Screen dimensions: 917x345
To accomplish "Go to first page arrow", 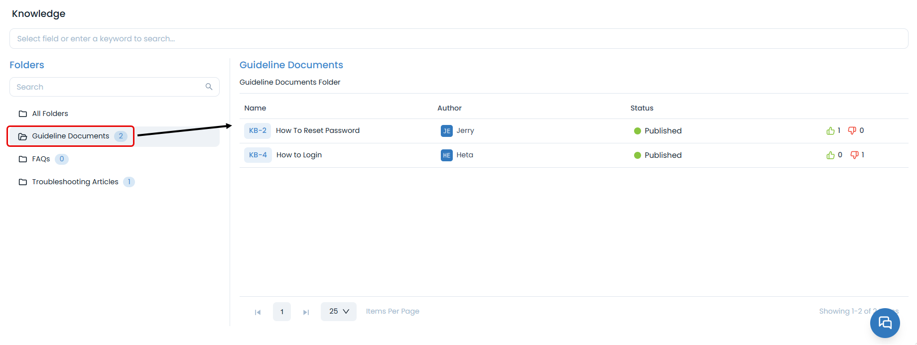I will point(258,312).
